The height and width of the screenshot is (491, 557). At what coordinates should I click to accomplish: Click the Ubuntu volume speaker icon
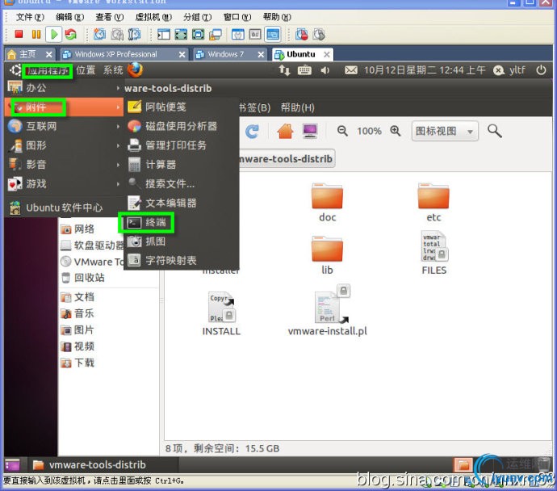coord(325,70)
